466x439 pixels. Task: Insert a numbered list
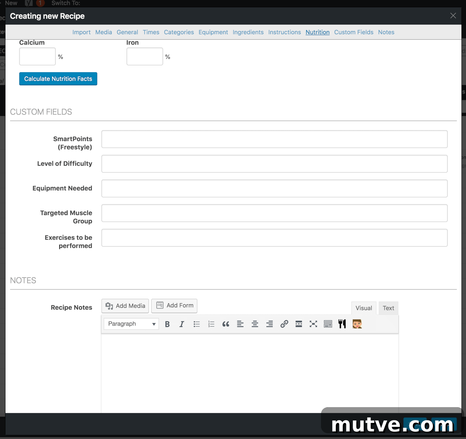click(211, 324)
